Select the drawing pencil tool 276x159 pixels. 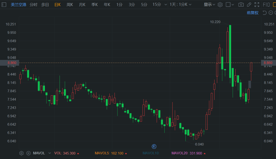tap(249, 5)
